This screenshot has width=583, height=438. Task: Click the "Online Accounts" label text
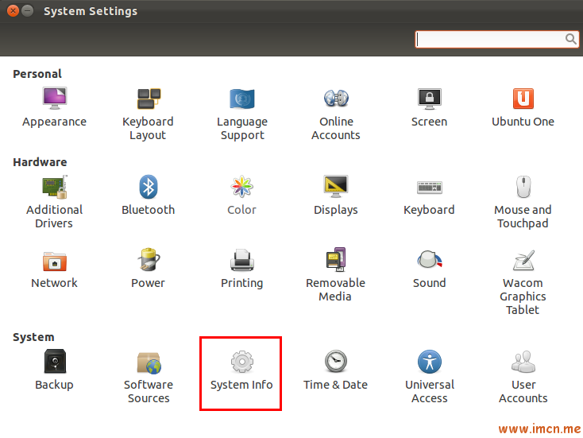(x=336, y=129)
